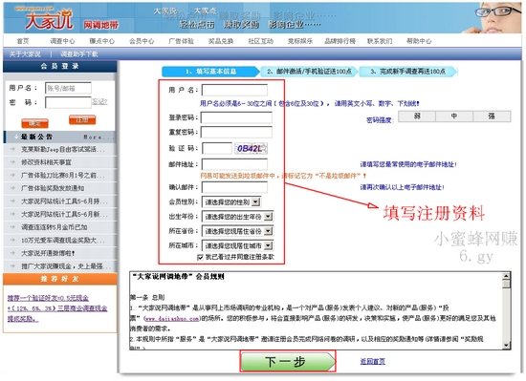526x381 pixels.
Task: Open the 会员中心 menu item
Action: point(142,41)
